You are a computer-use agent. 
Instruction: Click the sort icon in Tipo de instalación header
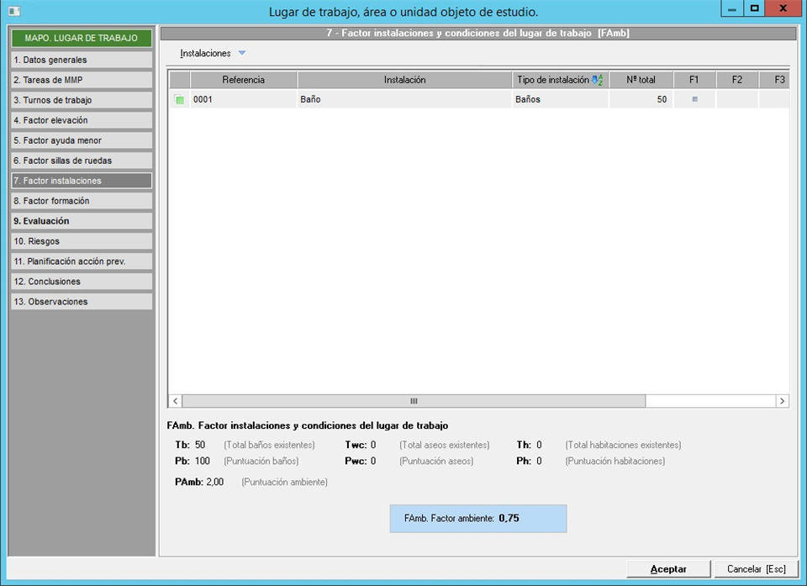(597, 80)
